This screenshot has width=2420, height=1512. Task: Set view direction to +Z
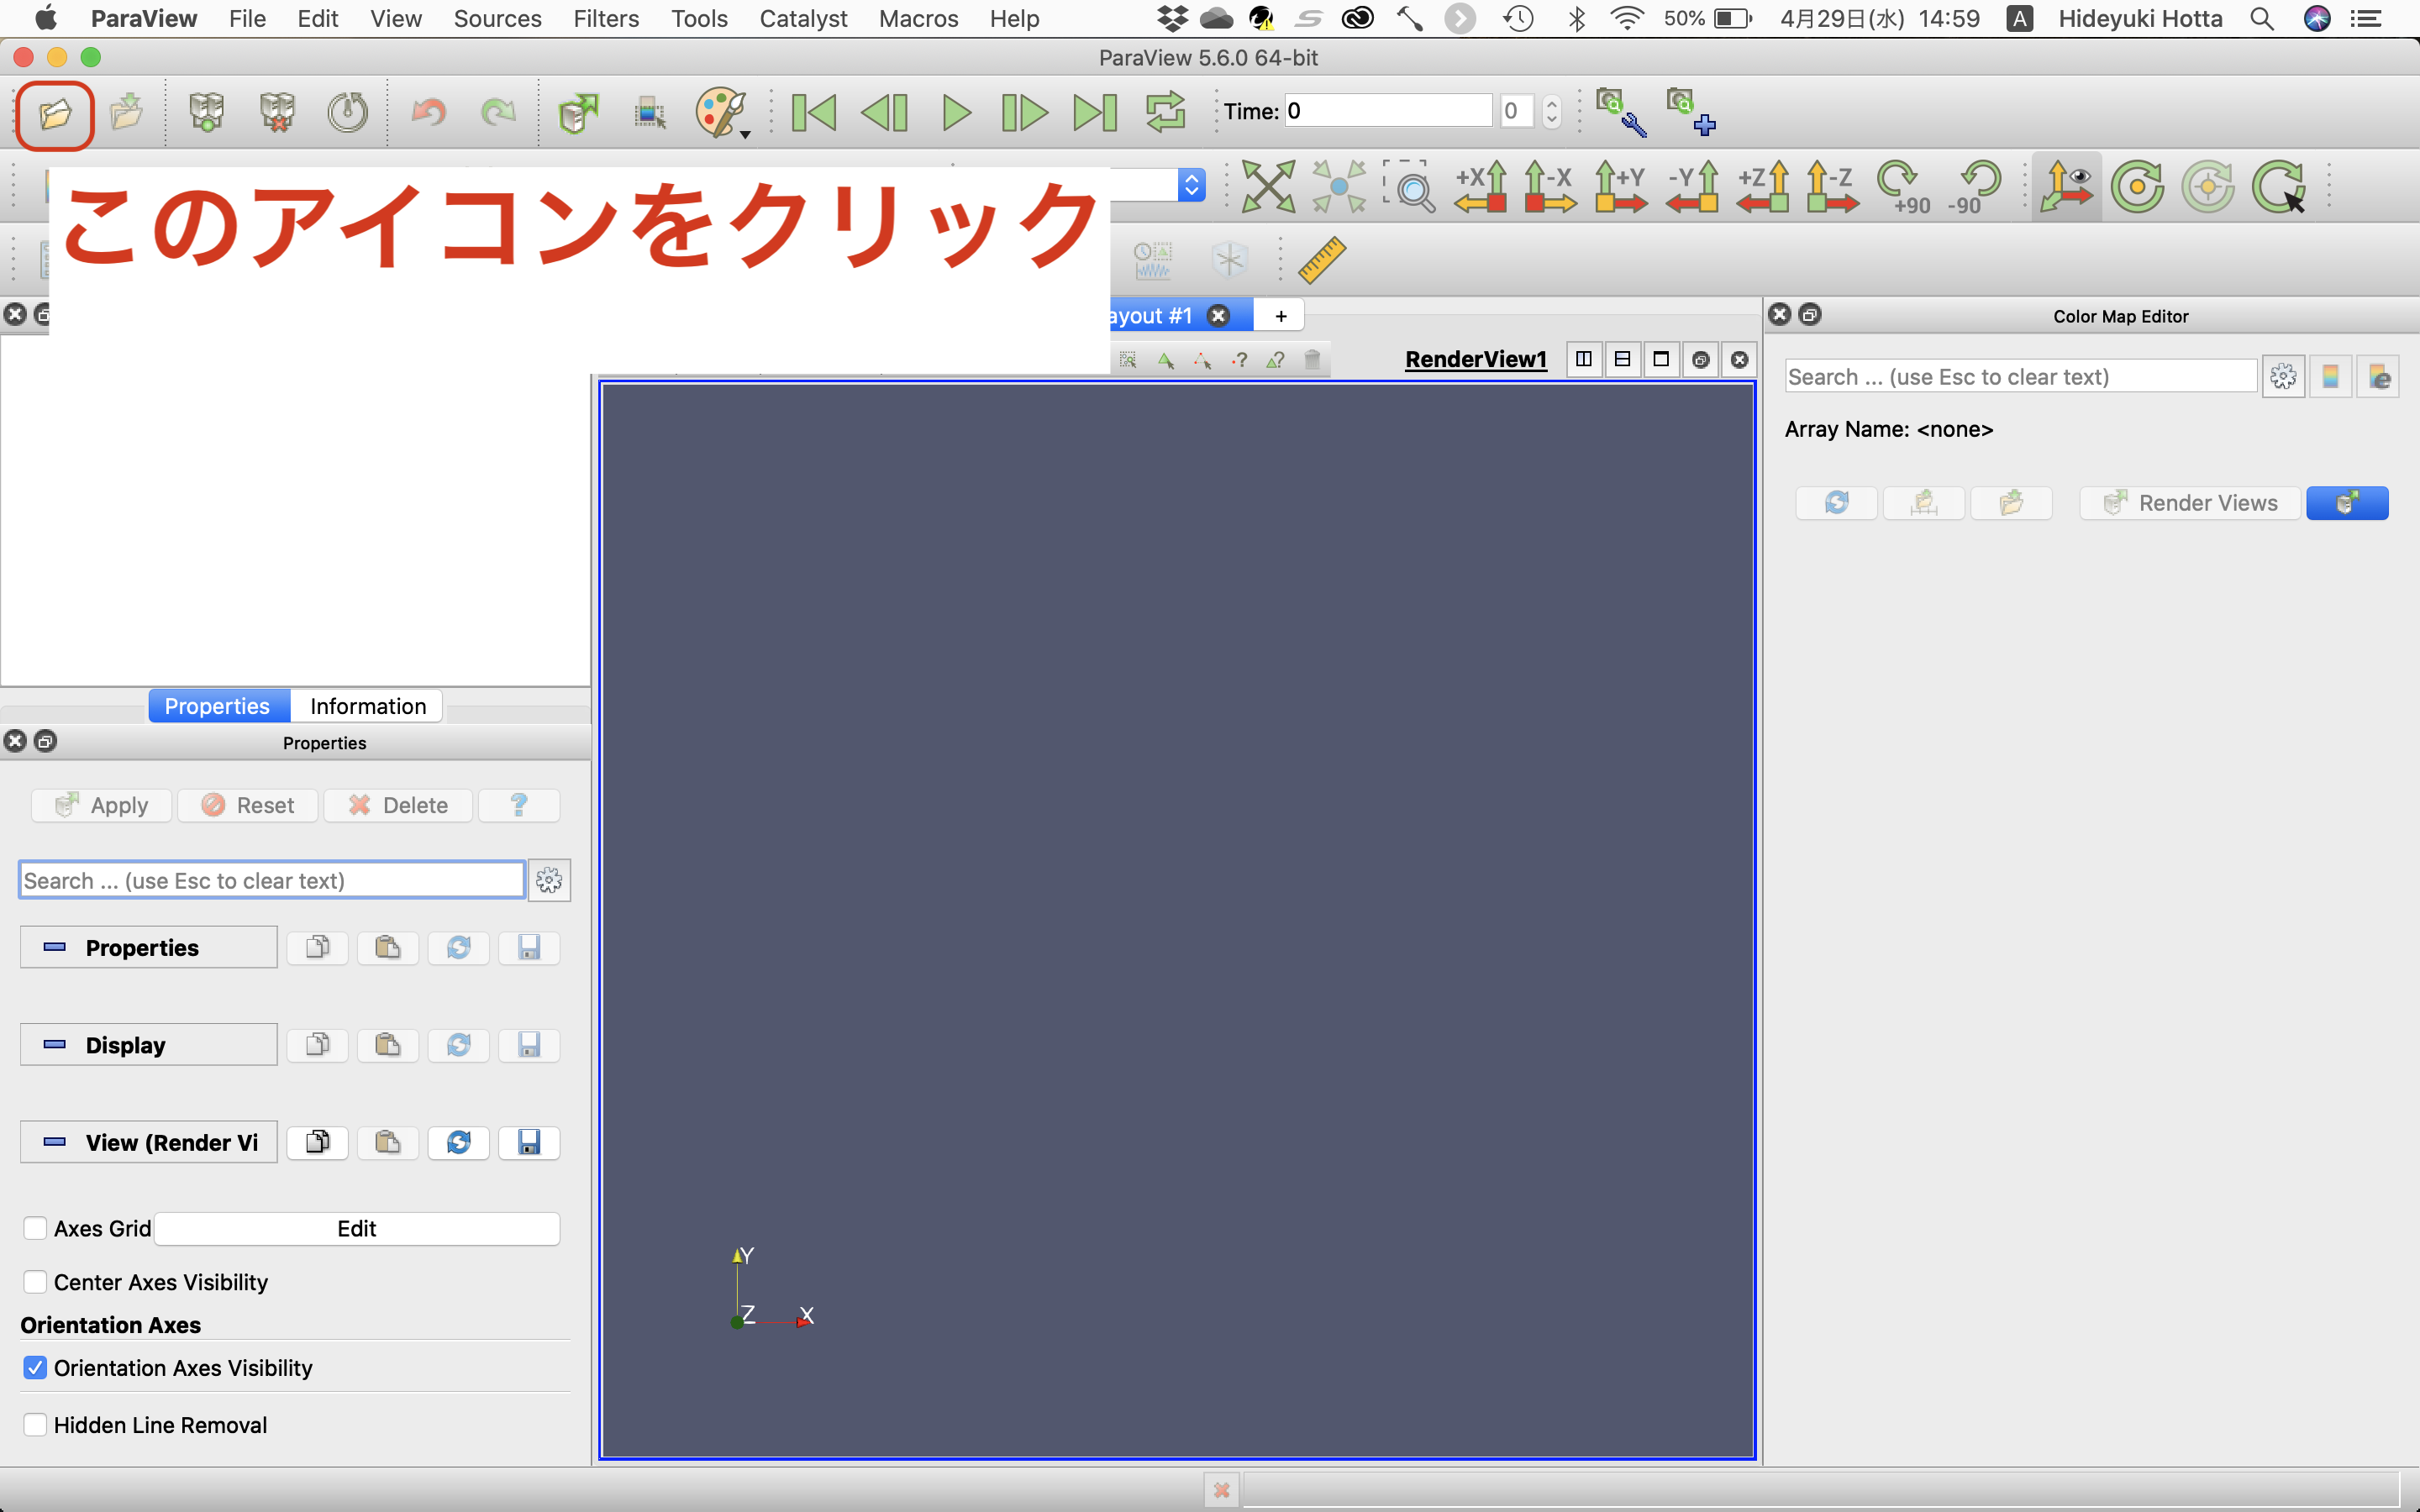1762,186
